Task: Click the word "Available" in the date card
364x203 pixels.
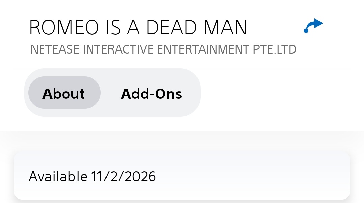Action: 58,176
